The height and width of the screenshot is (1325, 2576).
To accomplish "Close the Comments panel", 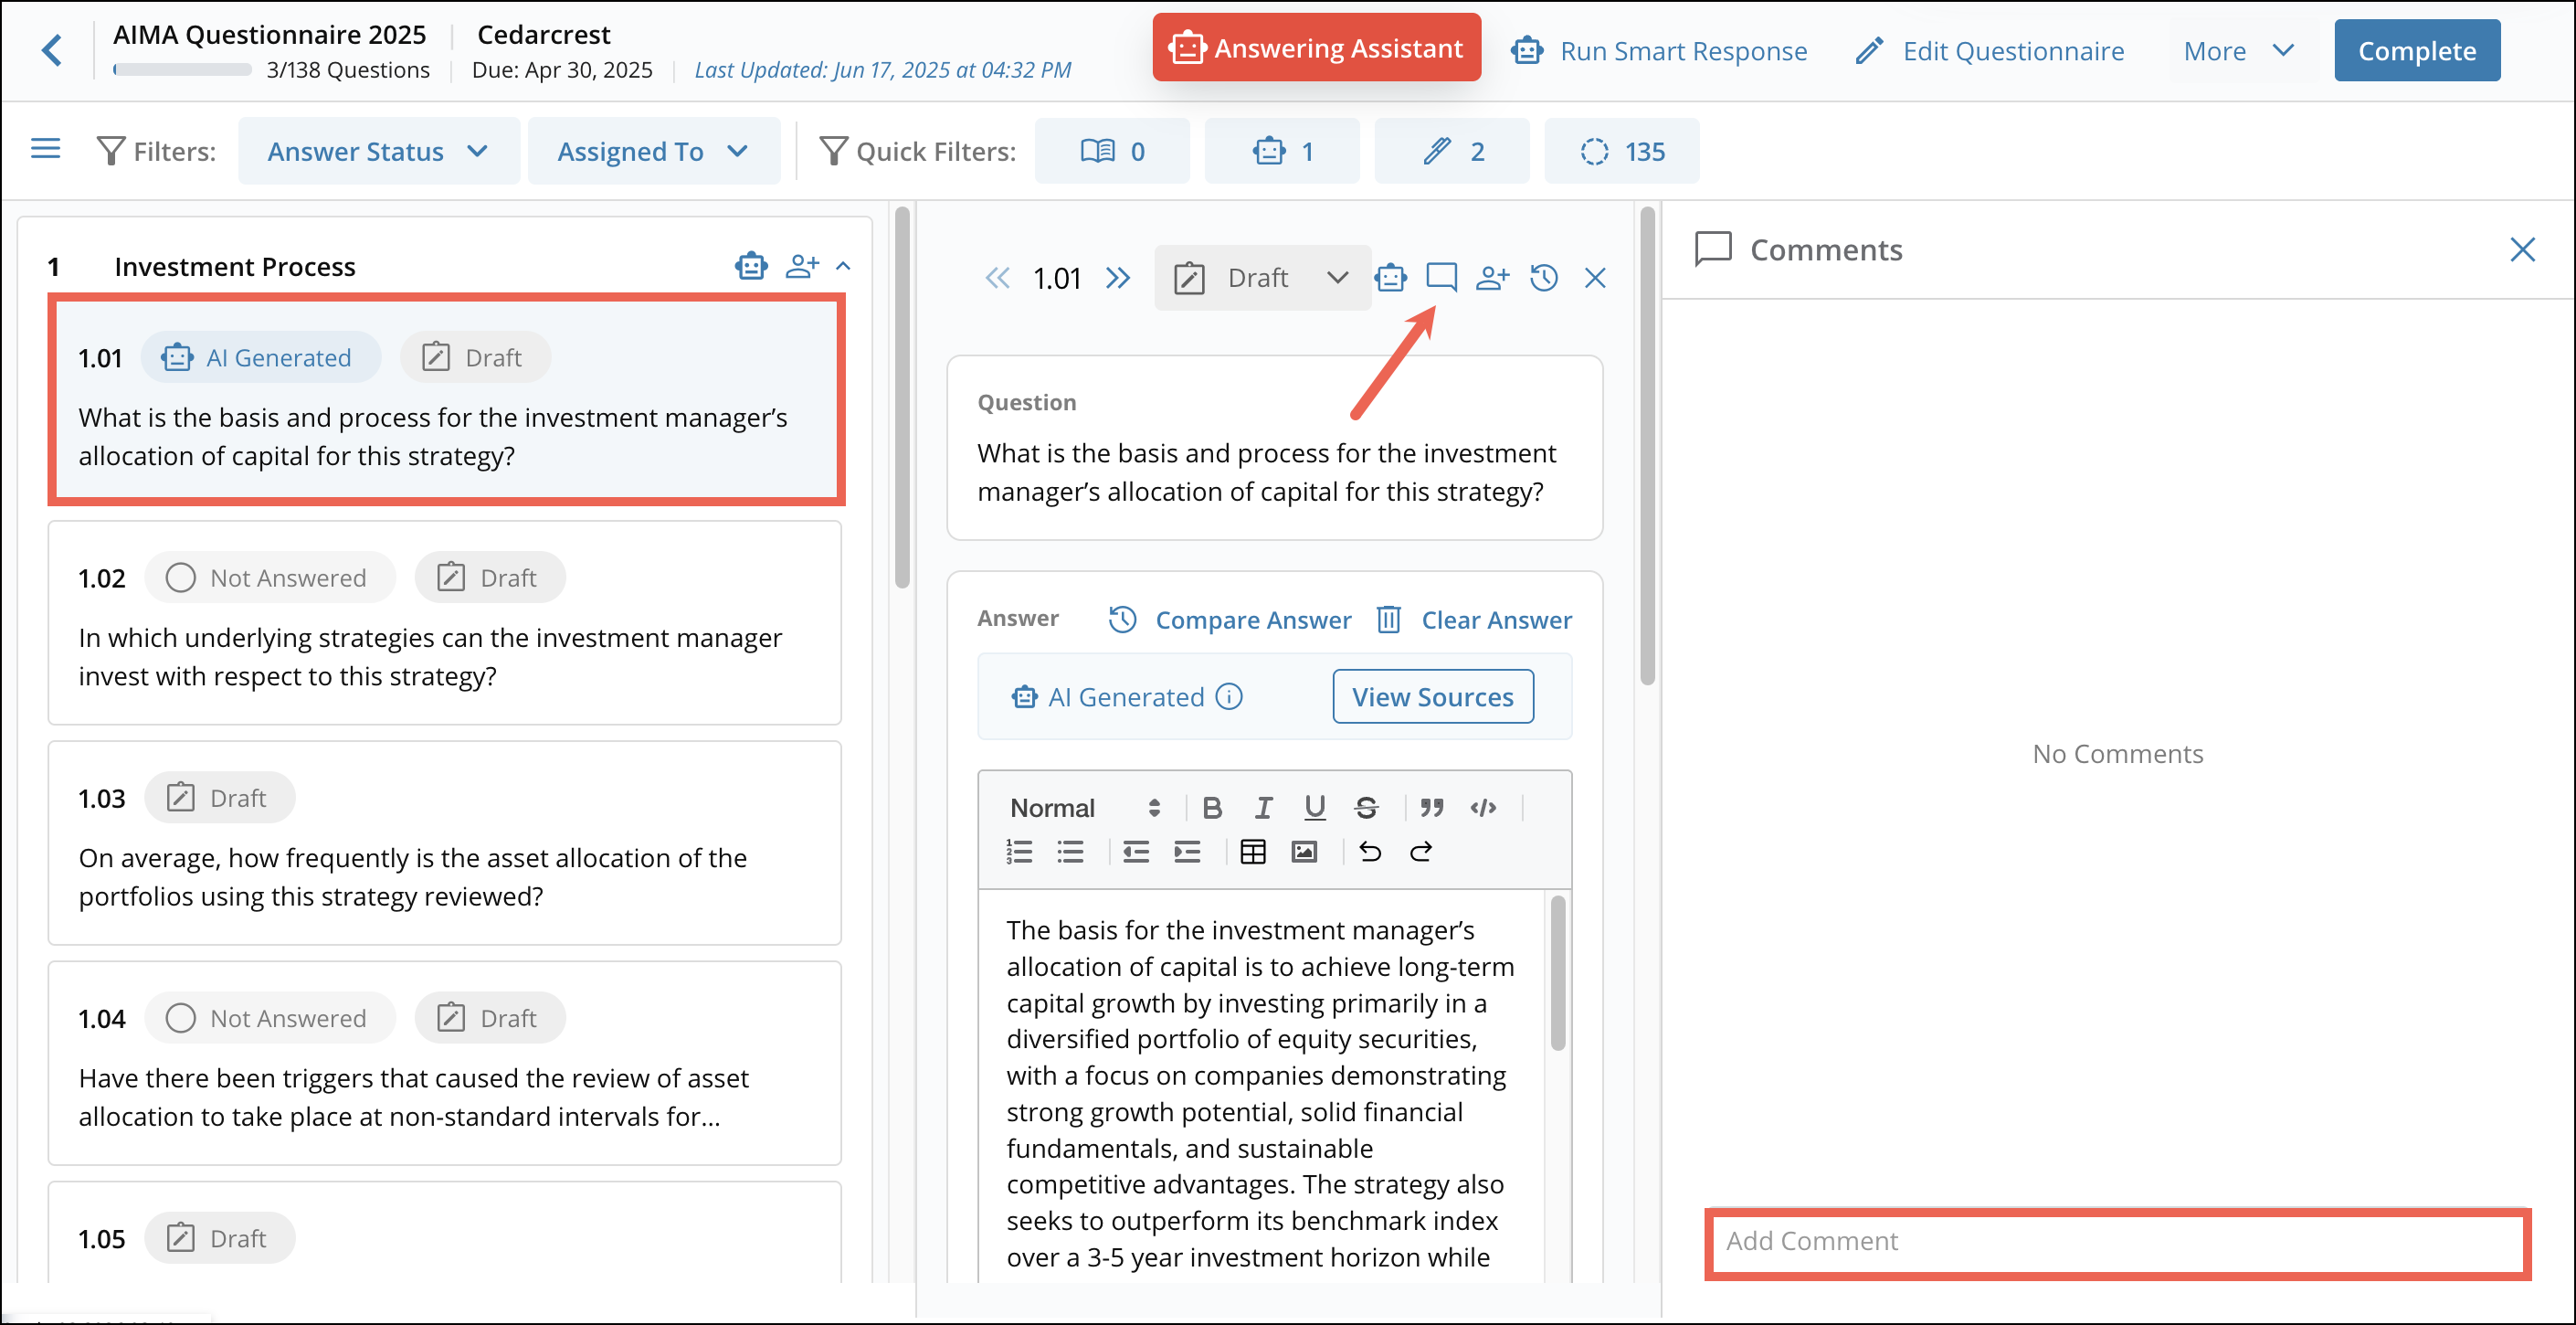I will [x=2522, y=249].
